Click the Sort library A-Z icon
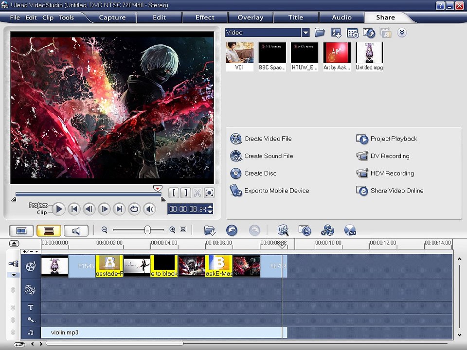Screen dimensions: 467x350 [x=336, y=33]
